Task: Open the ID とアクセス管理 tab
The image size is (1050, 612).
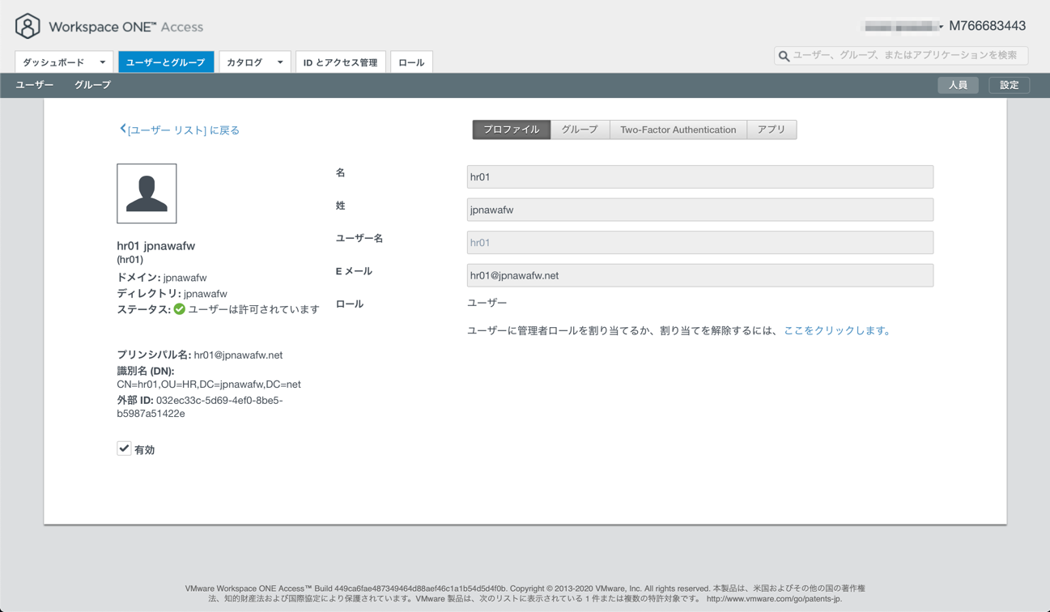Action: [340, 62]
